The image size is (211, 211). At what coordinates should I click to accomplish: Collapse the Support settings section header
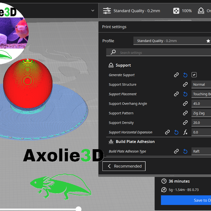[159, 65]
